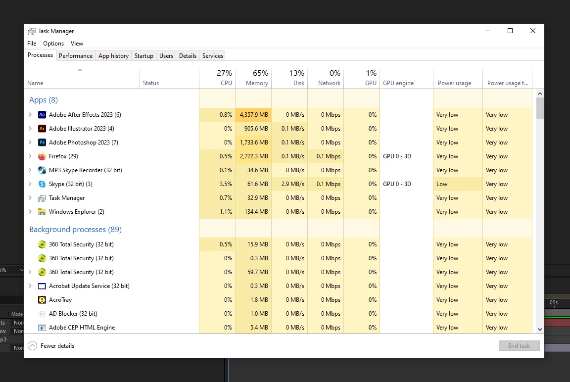Viewport: 570px width, 382px height.
Task: Expand Adobe Illustrator 2023 process group
Action: (30, 129)
